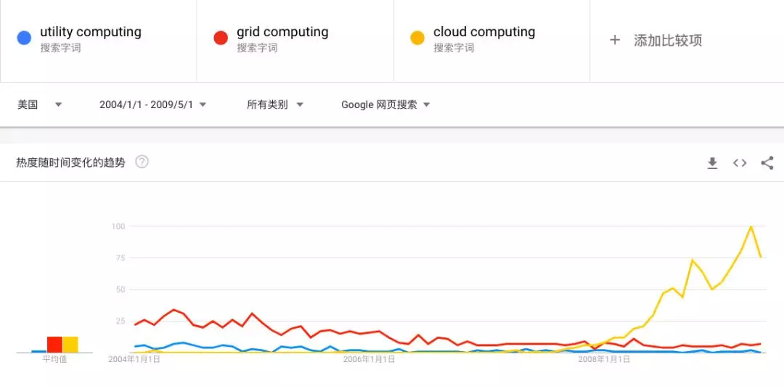Expand the Google 网页搜索 search type
The width and height of the screenshot is (784, 386).
385,104
